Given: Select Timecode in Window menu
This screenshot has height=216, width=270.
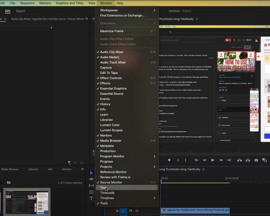Looking at the screenshot, I should click(x=127, y=193).
